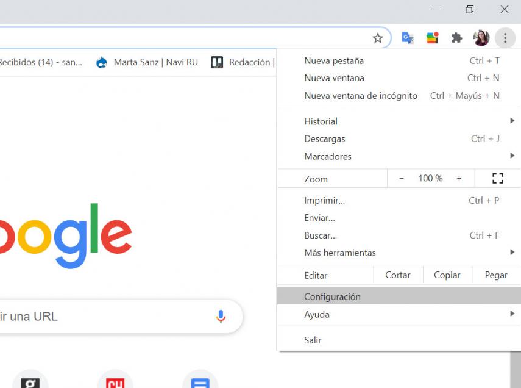Click the page vertical scrollbar
The height and width of the screenshot is (388, 521).
(516, 369)
